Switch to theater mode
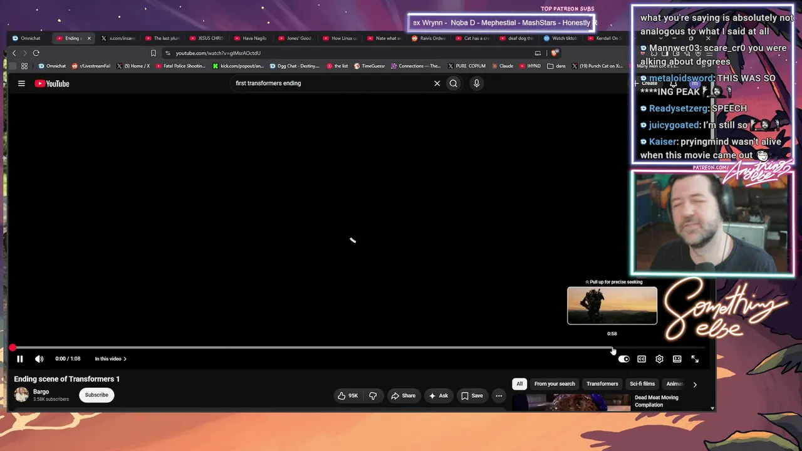 [677, 359]
